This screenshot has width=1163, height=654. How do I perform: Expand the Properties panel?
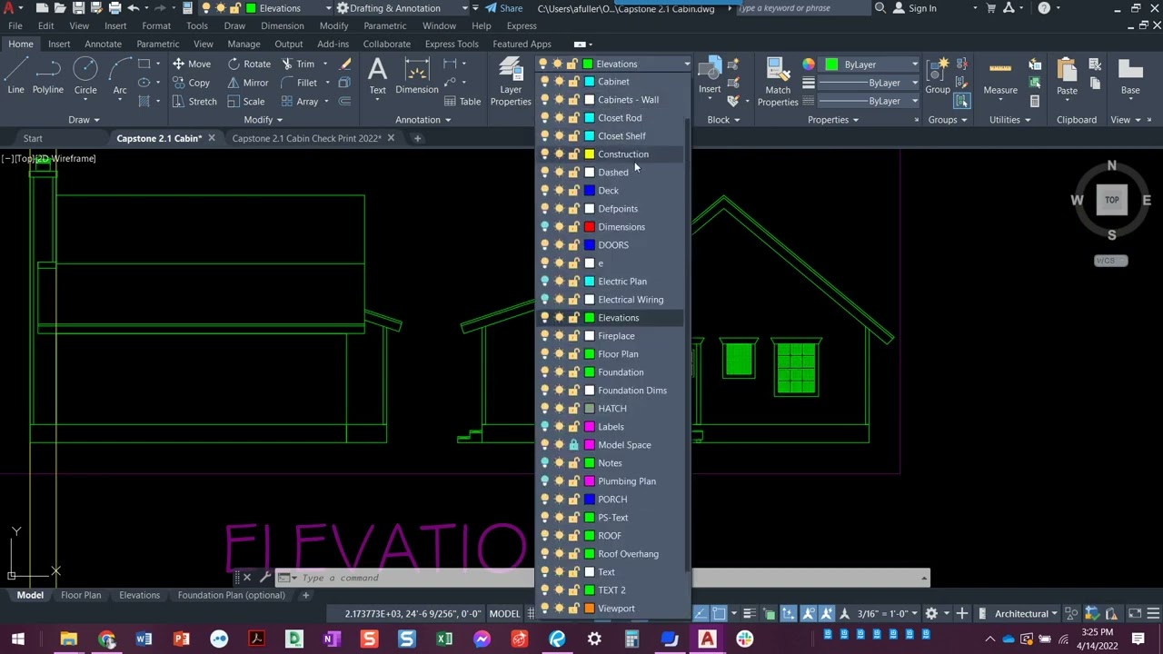tap(833, 120)
